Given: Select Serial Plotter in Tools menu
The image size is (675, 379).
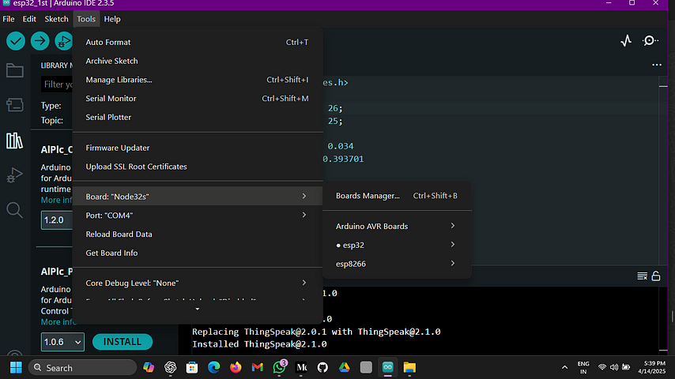Looking at the screenshot, I should pos(198,117).
